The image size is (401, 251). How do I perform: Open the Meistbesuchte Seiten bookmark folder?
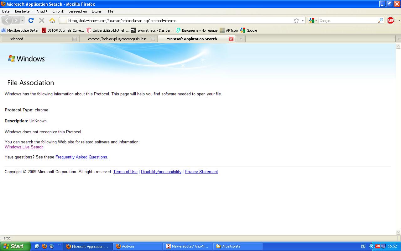[x=20, y=30]
